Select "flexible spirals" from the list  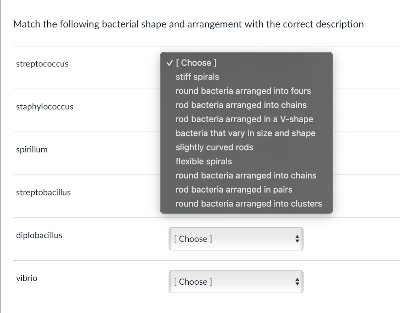pos(204,161)
